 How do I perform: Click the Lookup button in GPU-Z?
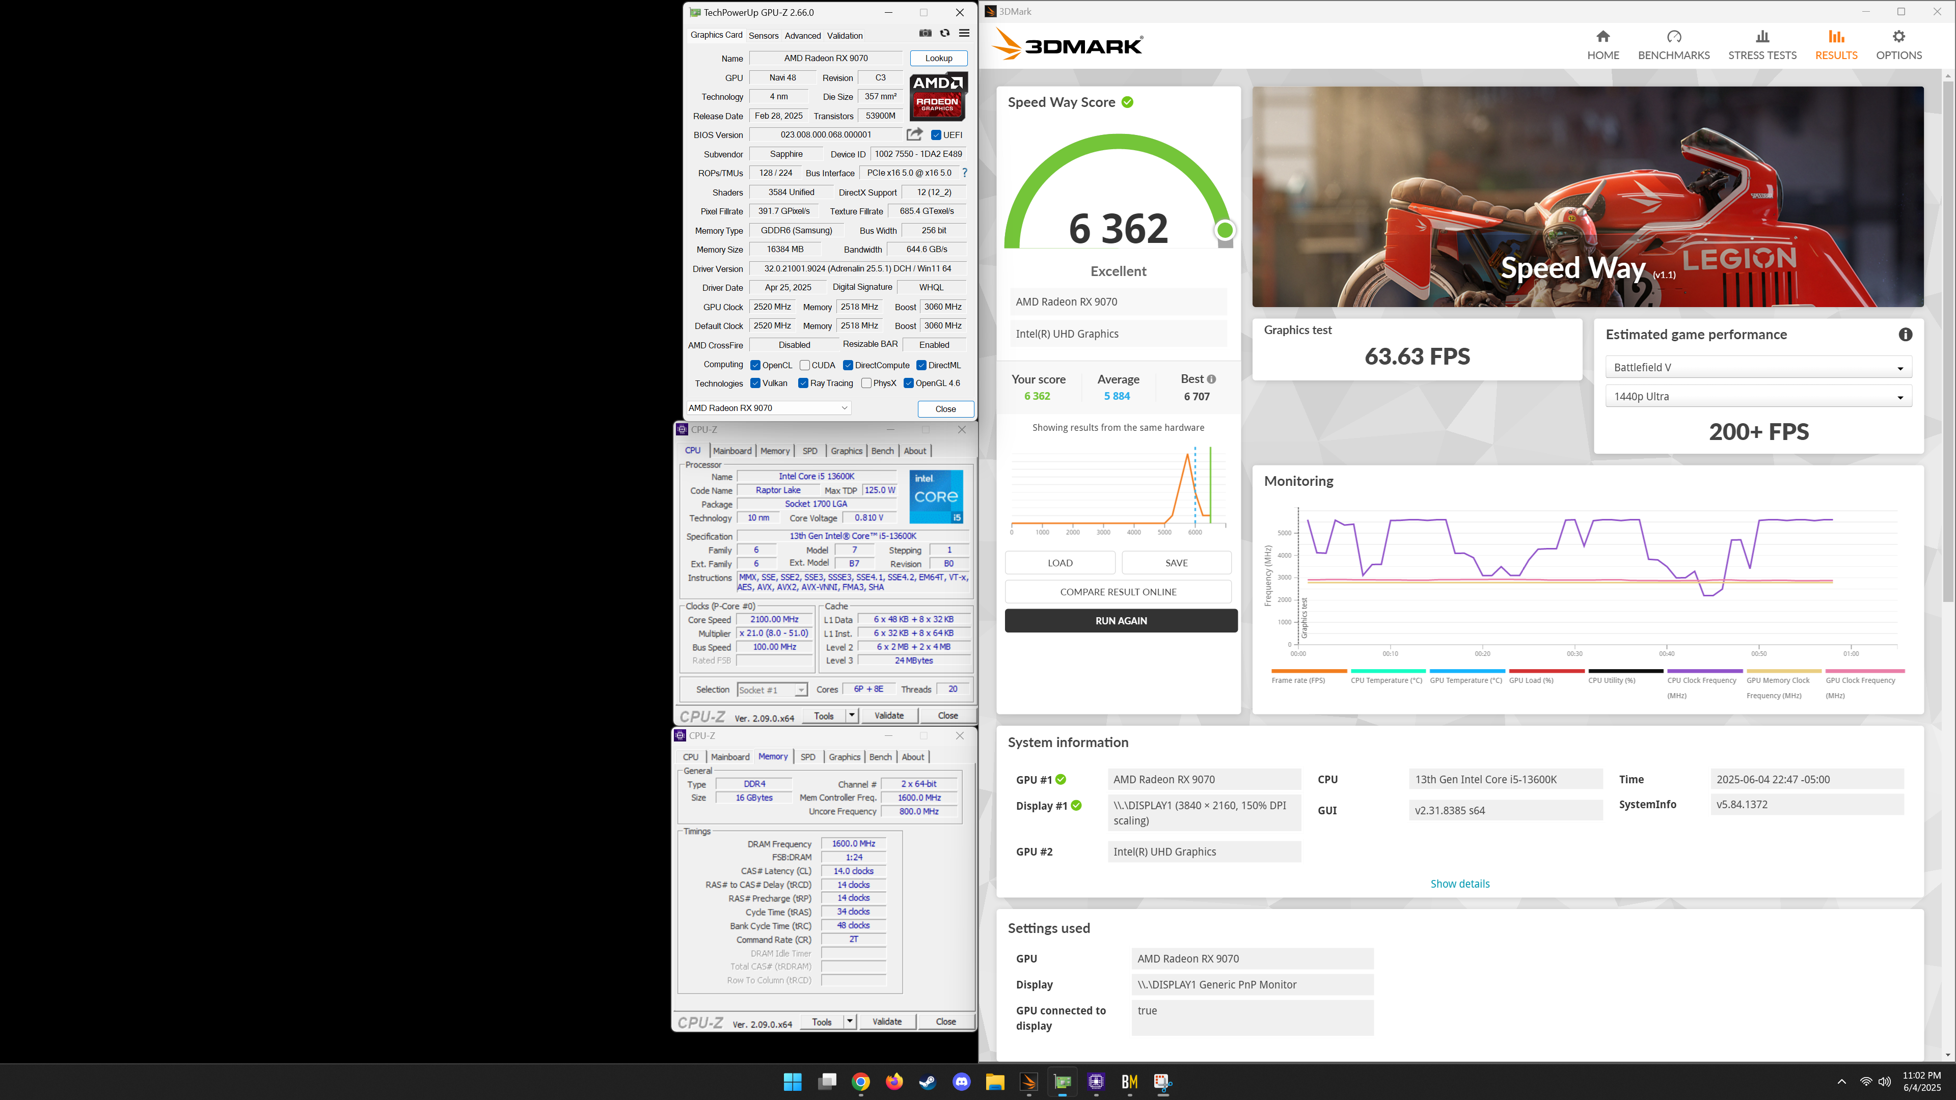click(x=938, y=59)
